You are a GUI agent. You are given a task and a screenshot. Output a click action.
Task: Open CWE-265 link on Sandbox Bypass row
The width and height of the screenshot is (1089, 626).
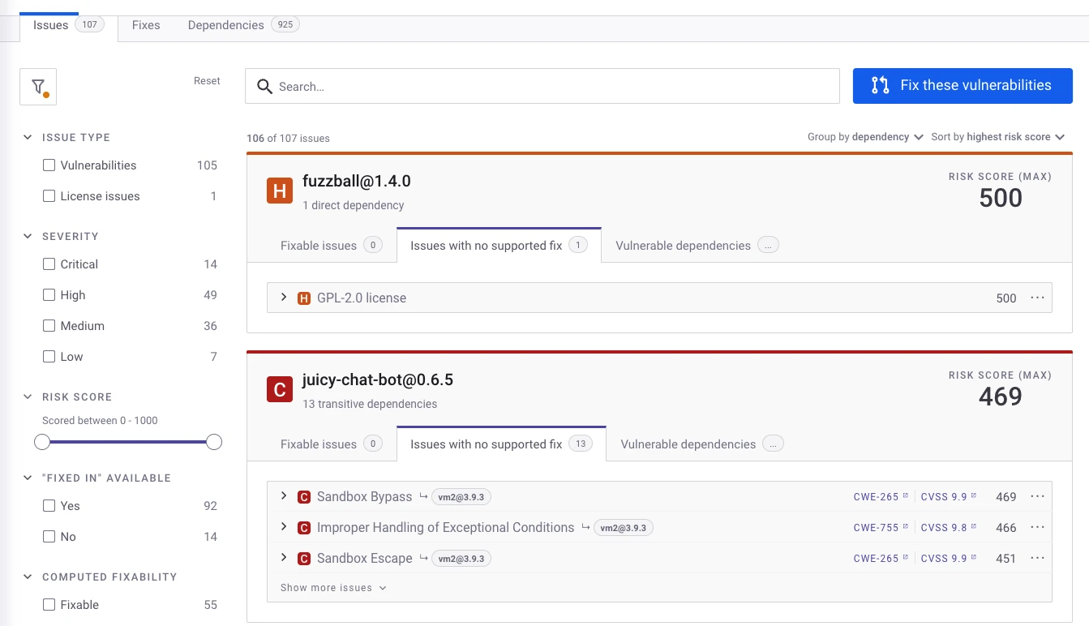tap(881, 497)
